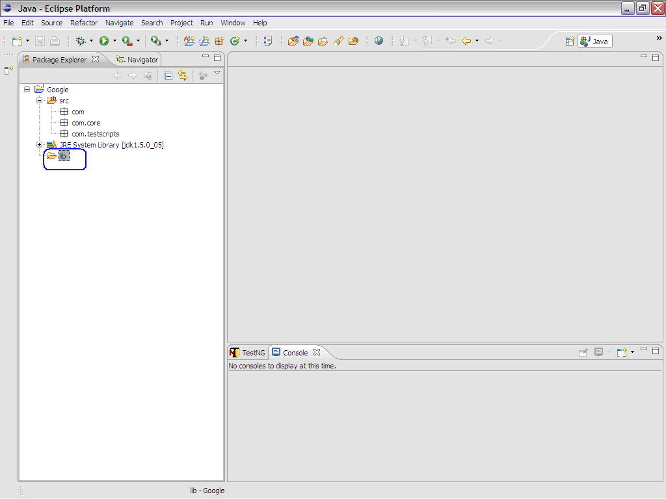The height and width of the screenshot is (499, 666).
Task: Open the Navigate menu
Action: click(120, 23)
